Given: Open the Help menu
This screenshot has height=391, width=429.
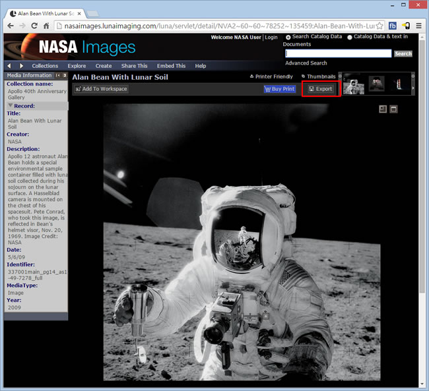Looking at the screenshot, I should click(x=201, y=66).
